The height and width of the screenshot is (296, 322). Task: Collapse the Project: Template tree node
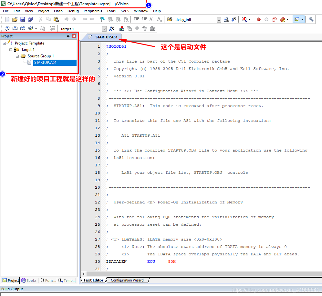pos(4,43)
